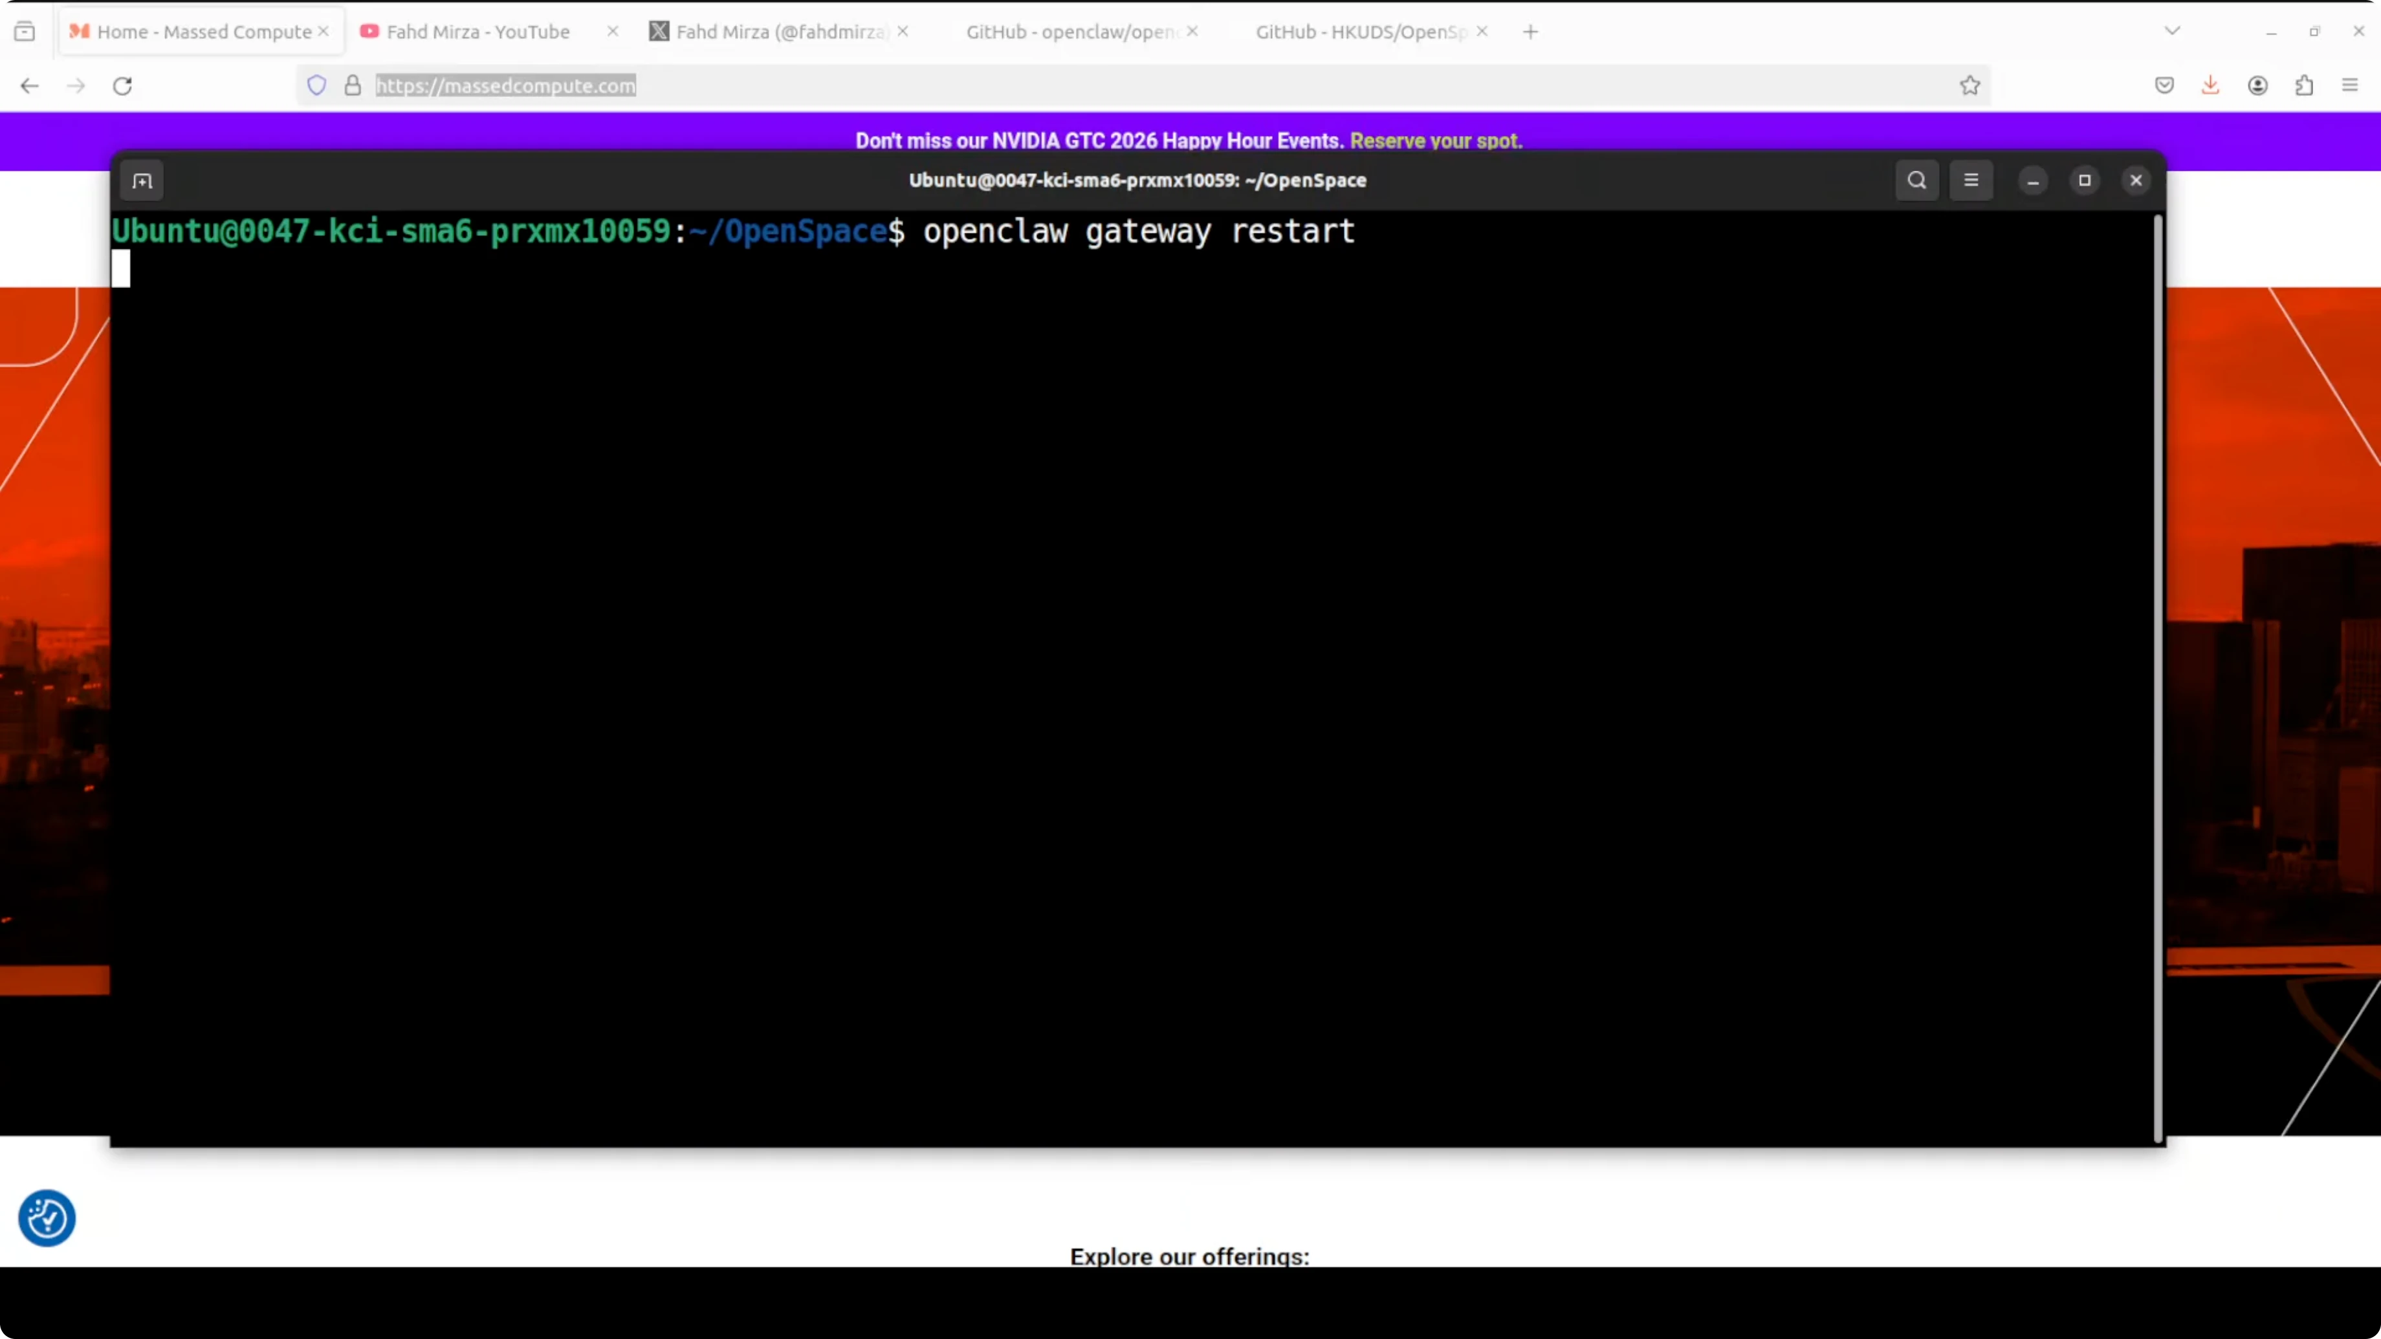
Task: Open the Firefox application menu
Action: pos(2349,86)
